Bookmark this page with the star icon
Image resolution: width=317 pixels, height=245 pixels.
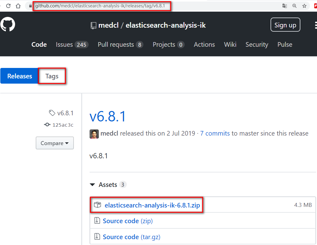pyautogui.click(x=304, y=6)
